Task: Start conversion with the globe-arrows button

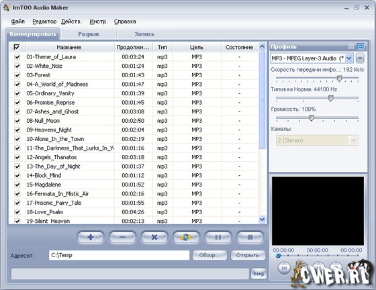Action: 186,237
